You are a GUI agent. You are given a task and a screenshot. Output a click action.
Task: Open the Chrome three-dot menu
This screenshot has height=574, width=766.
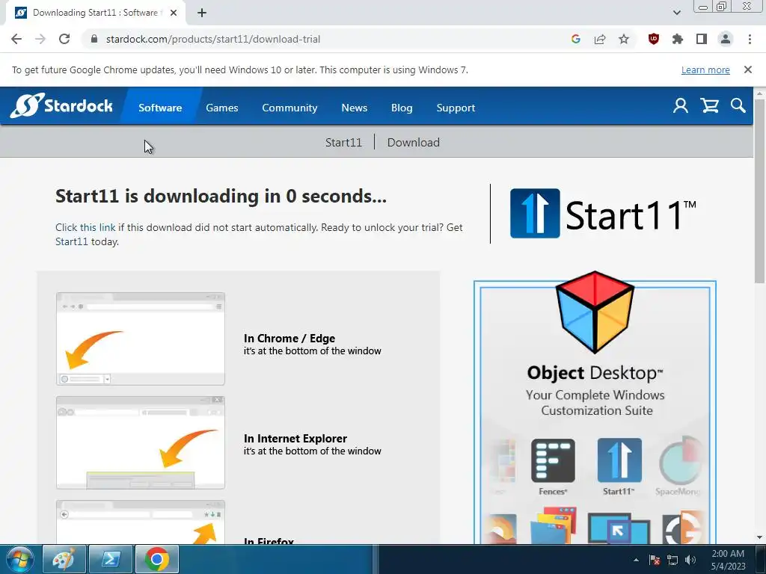(x=750, y=39)
